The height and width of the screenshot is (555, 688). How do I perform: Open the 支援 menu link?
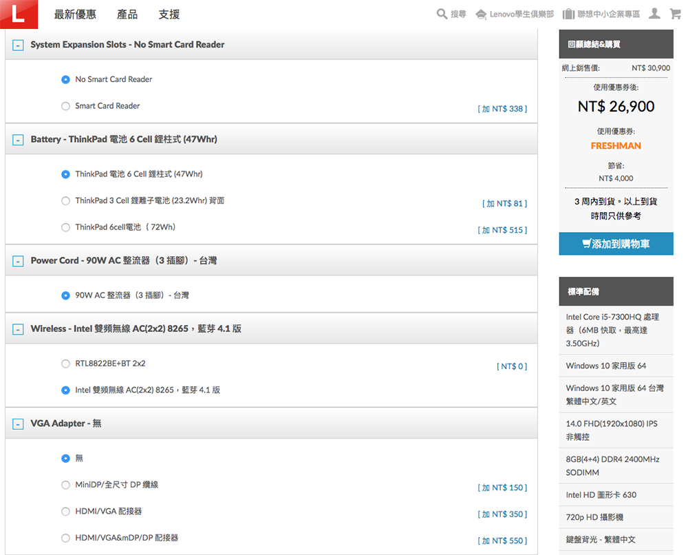pos(169,14)
